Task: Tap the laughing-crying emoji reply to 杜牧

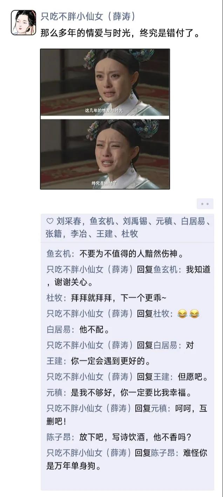Action: (x=188, y=314)
